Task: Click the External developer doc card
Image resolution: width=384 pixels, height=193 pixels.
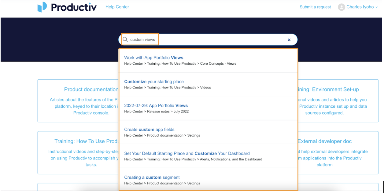Action: pyautogui.click(x=325, y=141)
